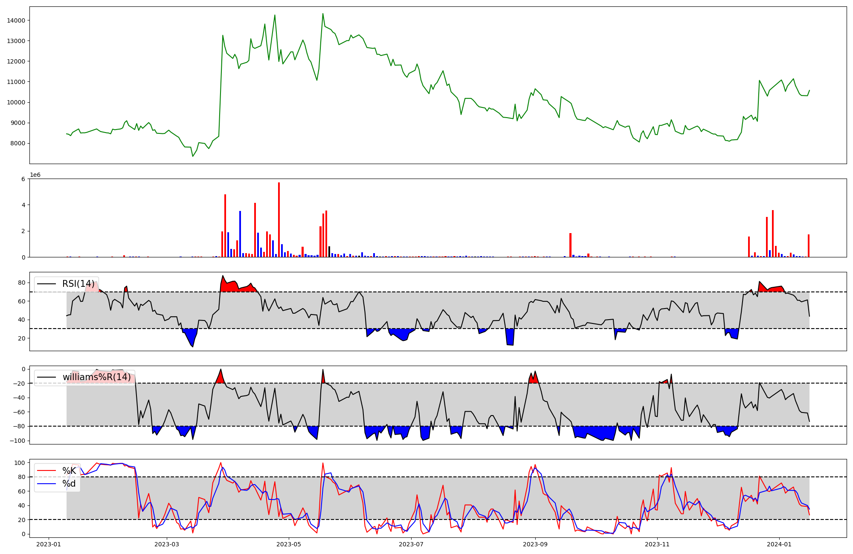Click the tallest red volume bar

pos(279,219)
